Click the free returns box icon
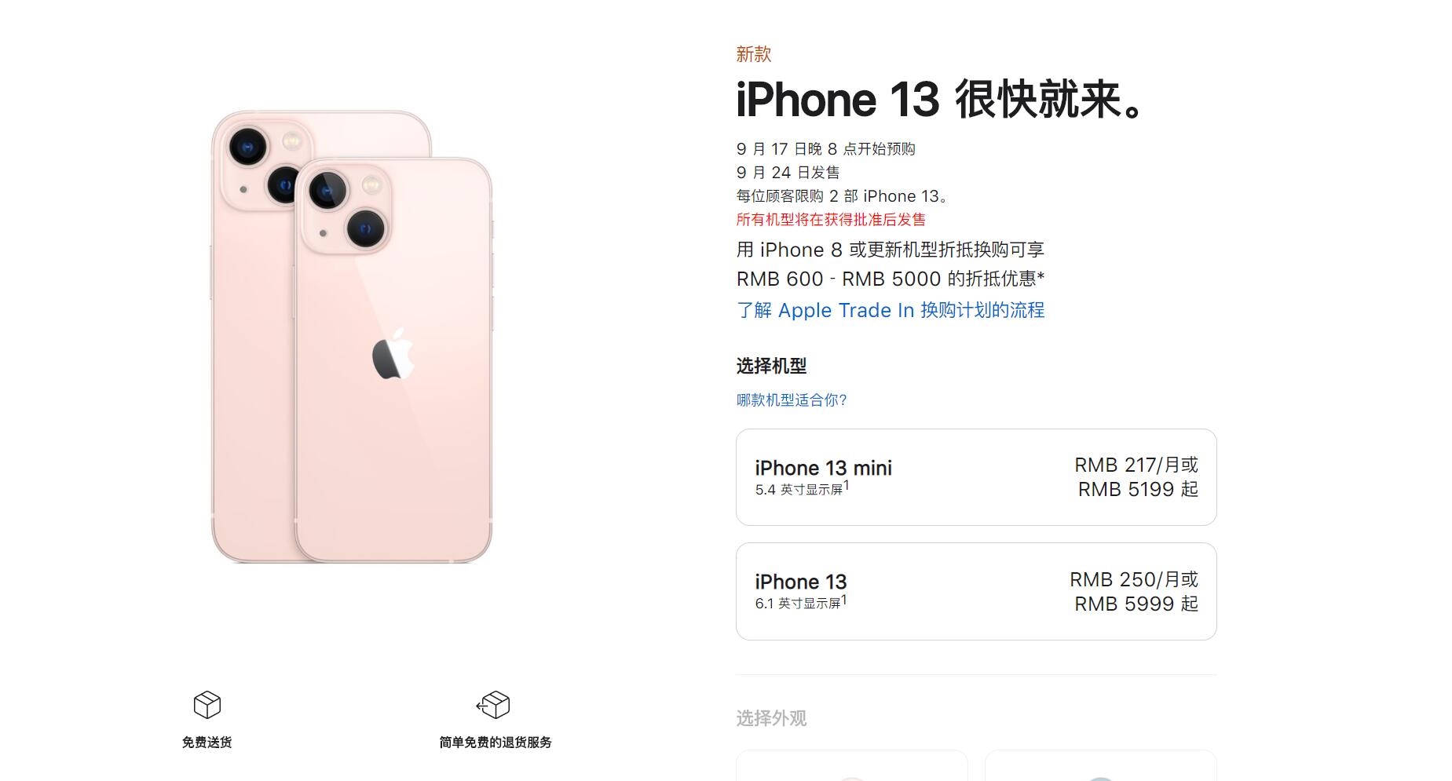 (493, 705)
